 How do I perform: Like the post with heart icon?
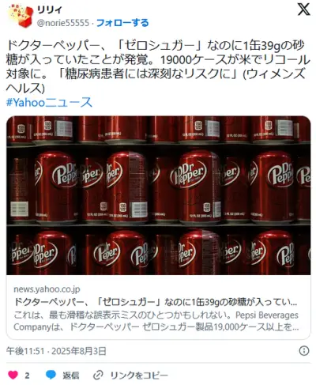pyautogui.click(x=13, y=375)
